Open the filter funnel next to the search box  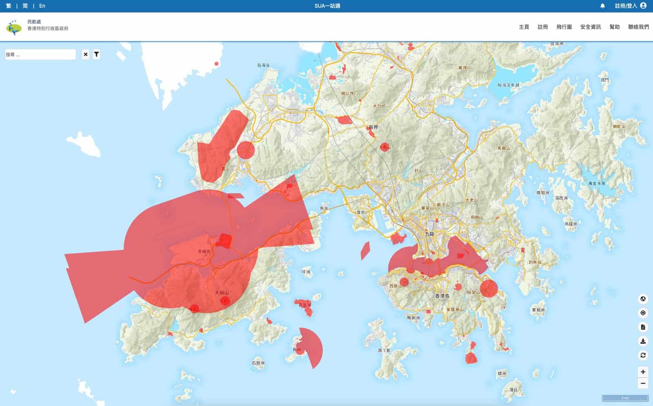point(96,54)
